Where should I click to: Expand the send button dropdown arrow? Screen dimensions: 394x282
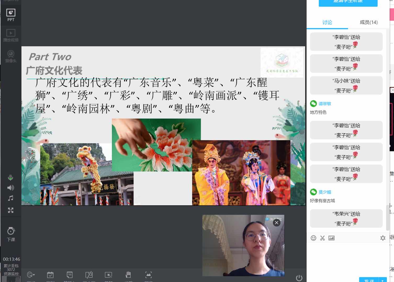point(383,280)
